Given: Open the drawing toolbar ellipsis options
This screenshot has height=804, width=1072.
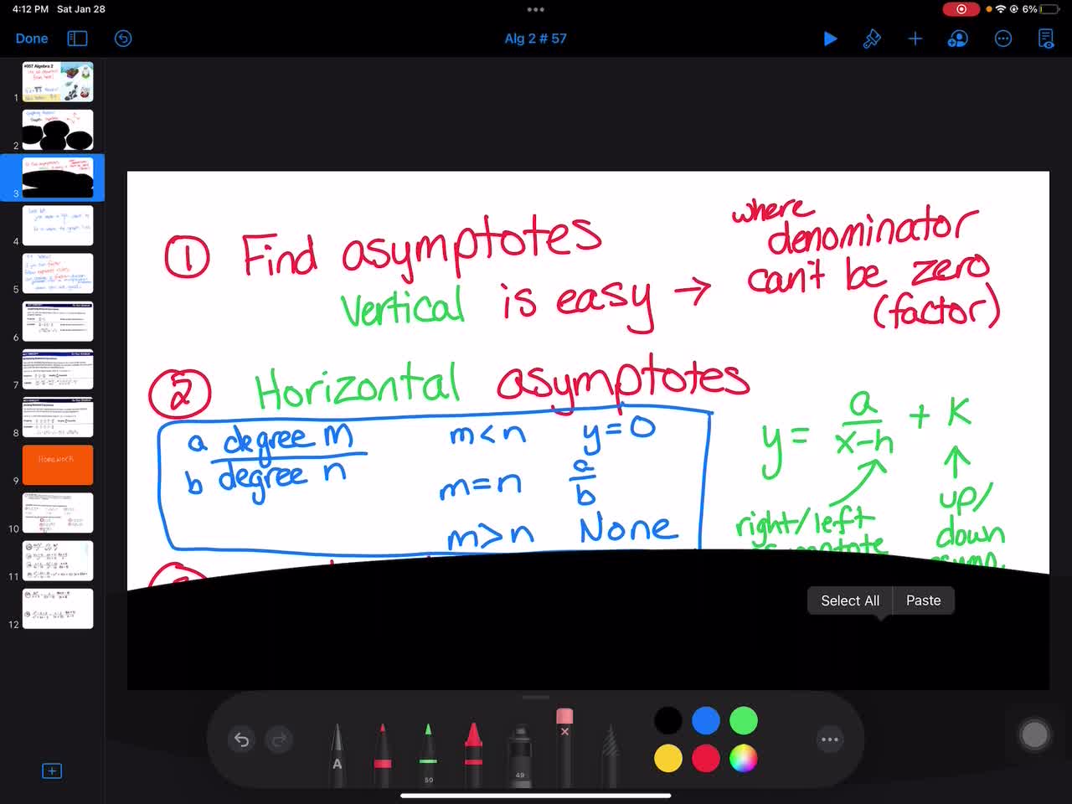Looking at the screenshot, I should (829, 740).
